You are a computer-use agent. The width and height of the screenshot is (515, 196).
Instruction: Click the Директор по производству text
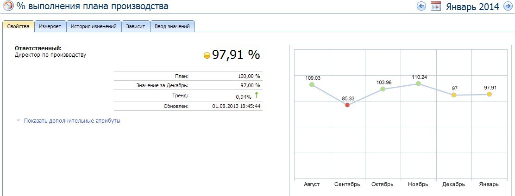[x=50, y=55]
